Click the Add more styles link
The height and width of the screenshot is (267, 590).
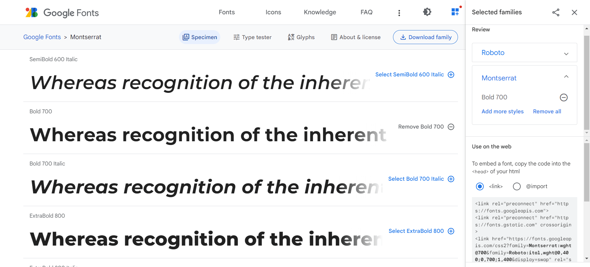502,111
